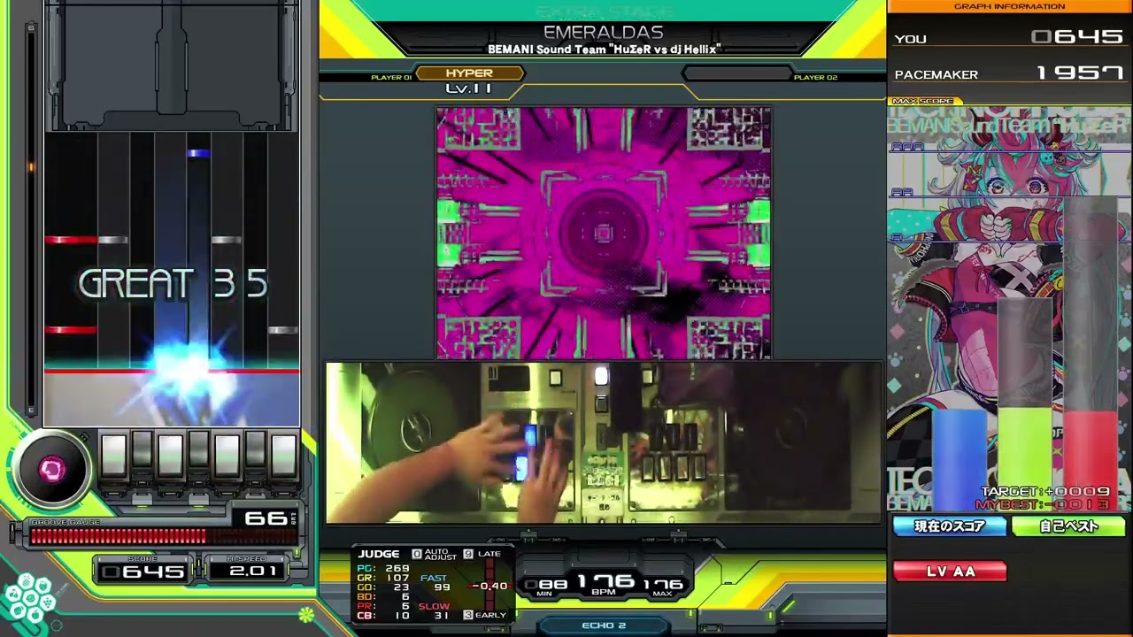The width and height of the screenshot is (1133, 637).
Task: Click the CB: 10 judge row
Action: 383,616
